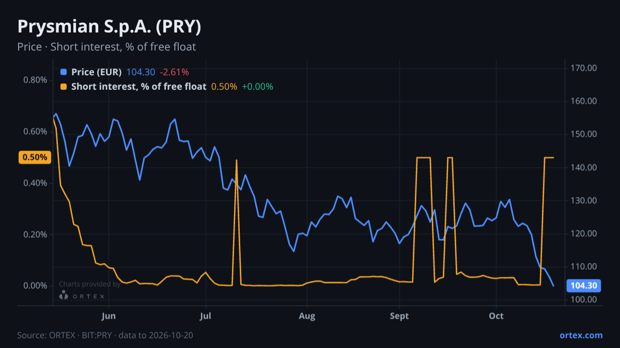Click the 0.00% left axis label
Viewport: 620px width, 348px height.
pyautogui.click(x=35, y=286)
